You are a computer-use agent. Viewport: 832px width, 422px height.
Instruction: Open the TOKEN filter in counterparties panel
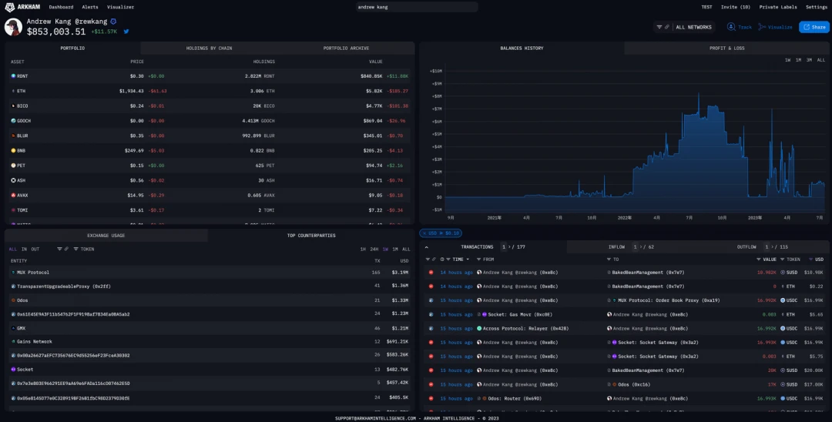[86, 250]
